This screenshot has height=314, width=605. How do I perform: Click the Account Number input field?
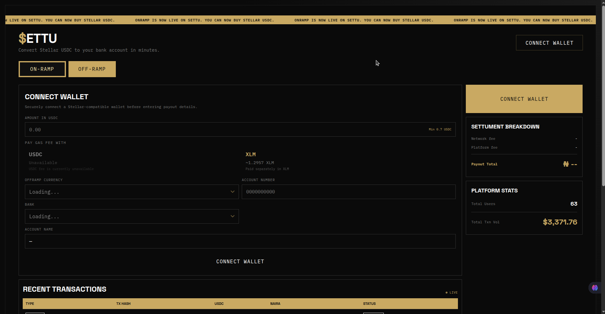348,192
